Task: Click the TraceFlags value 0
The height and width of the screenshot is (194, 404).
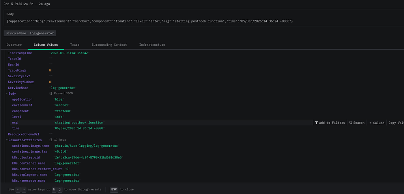Action: click(50, 70)
